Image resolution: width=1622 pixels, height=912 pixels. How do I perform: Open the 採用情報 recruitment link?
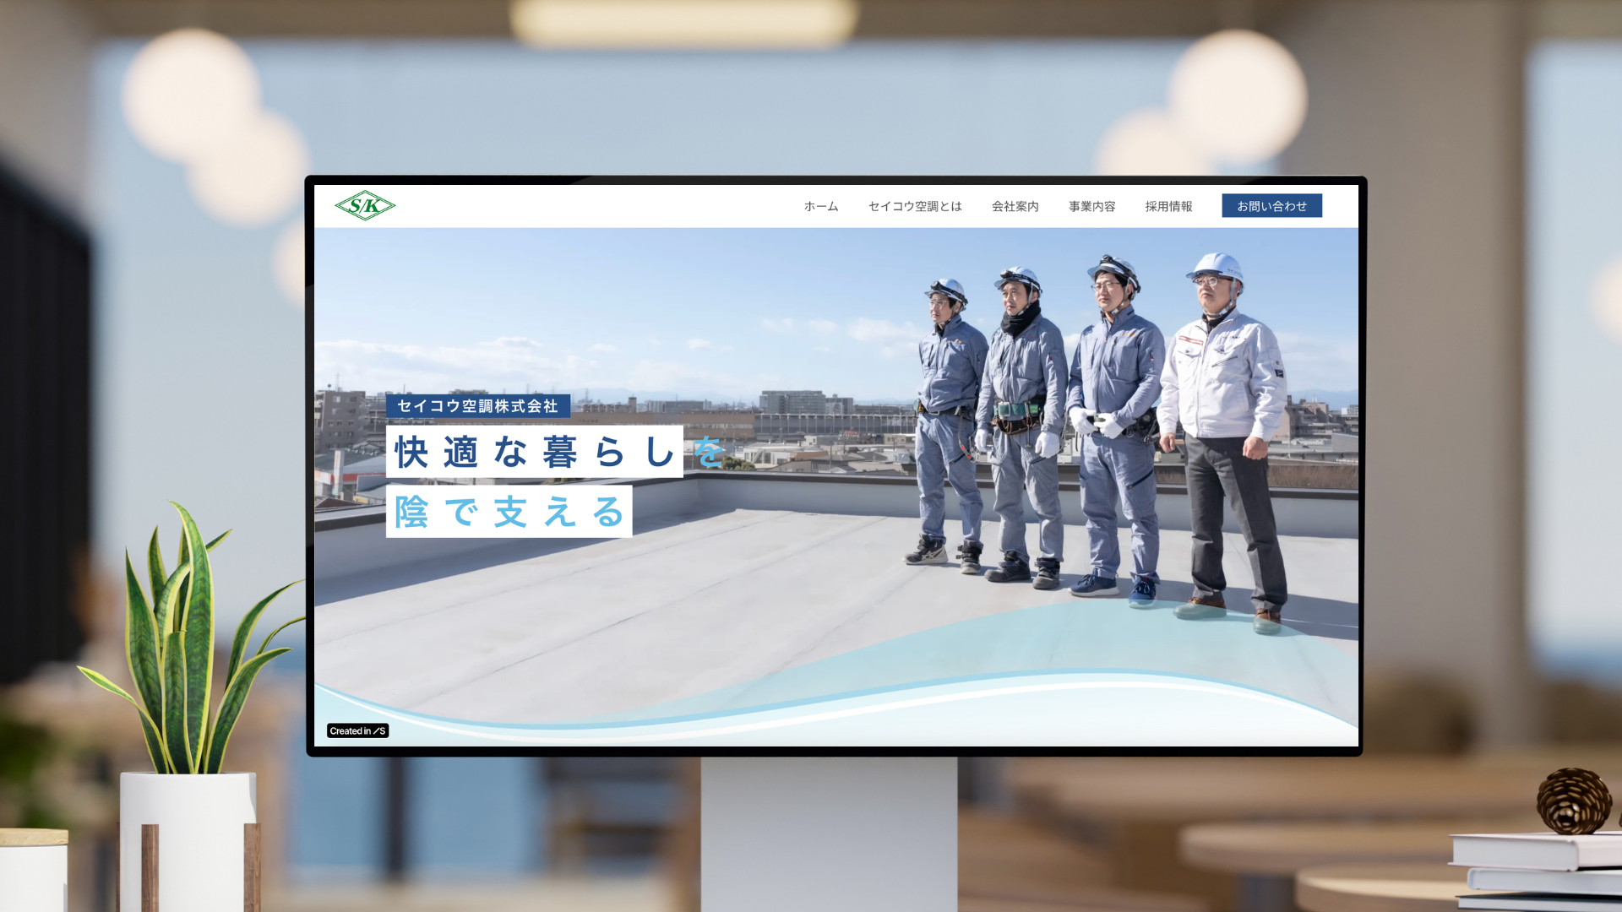[x=1168, y=206]
